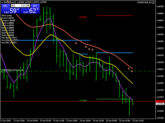Click the 1.67420 price scale label

click(160, 118)
